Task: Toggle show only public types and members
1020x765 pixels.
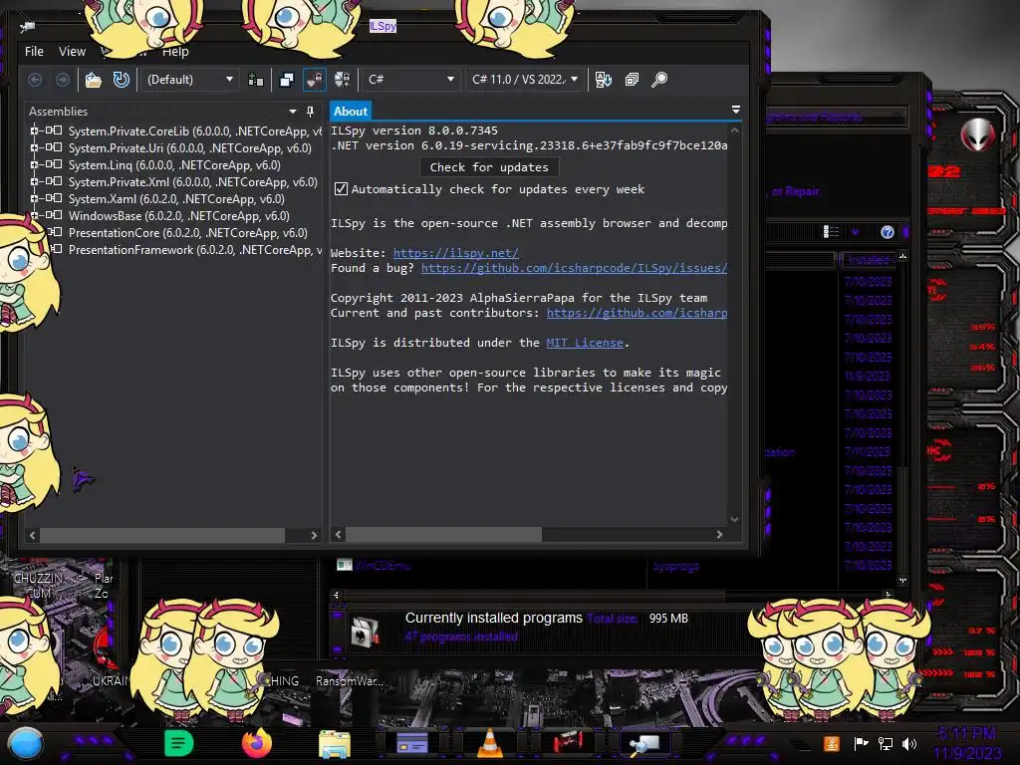Action: coord(286,80)
